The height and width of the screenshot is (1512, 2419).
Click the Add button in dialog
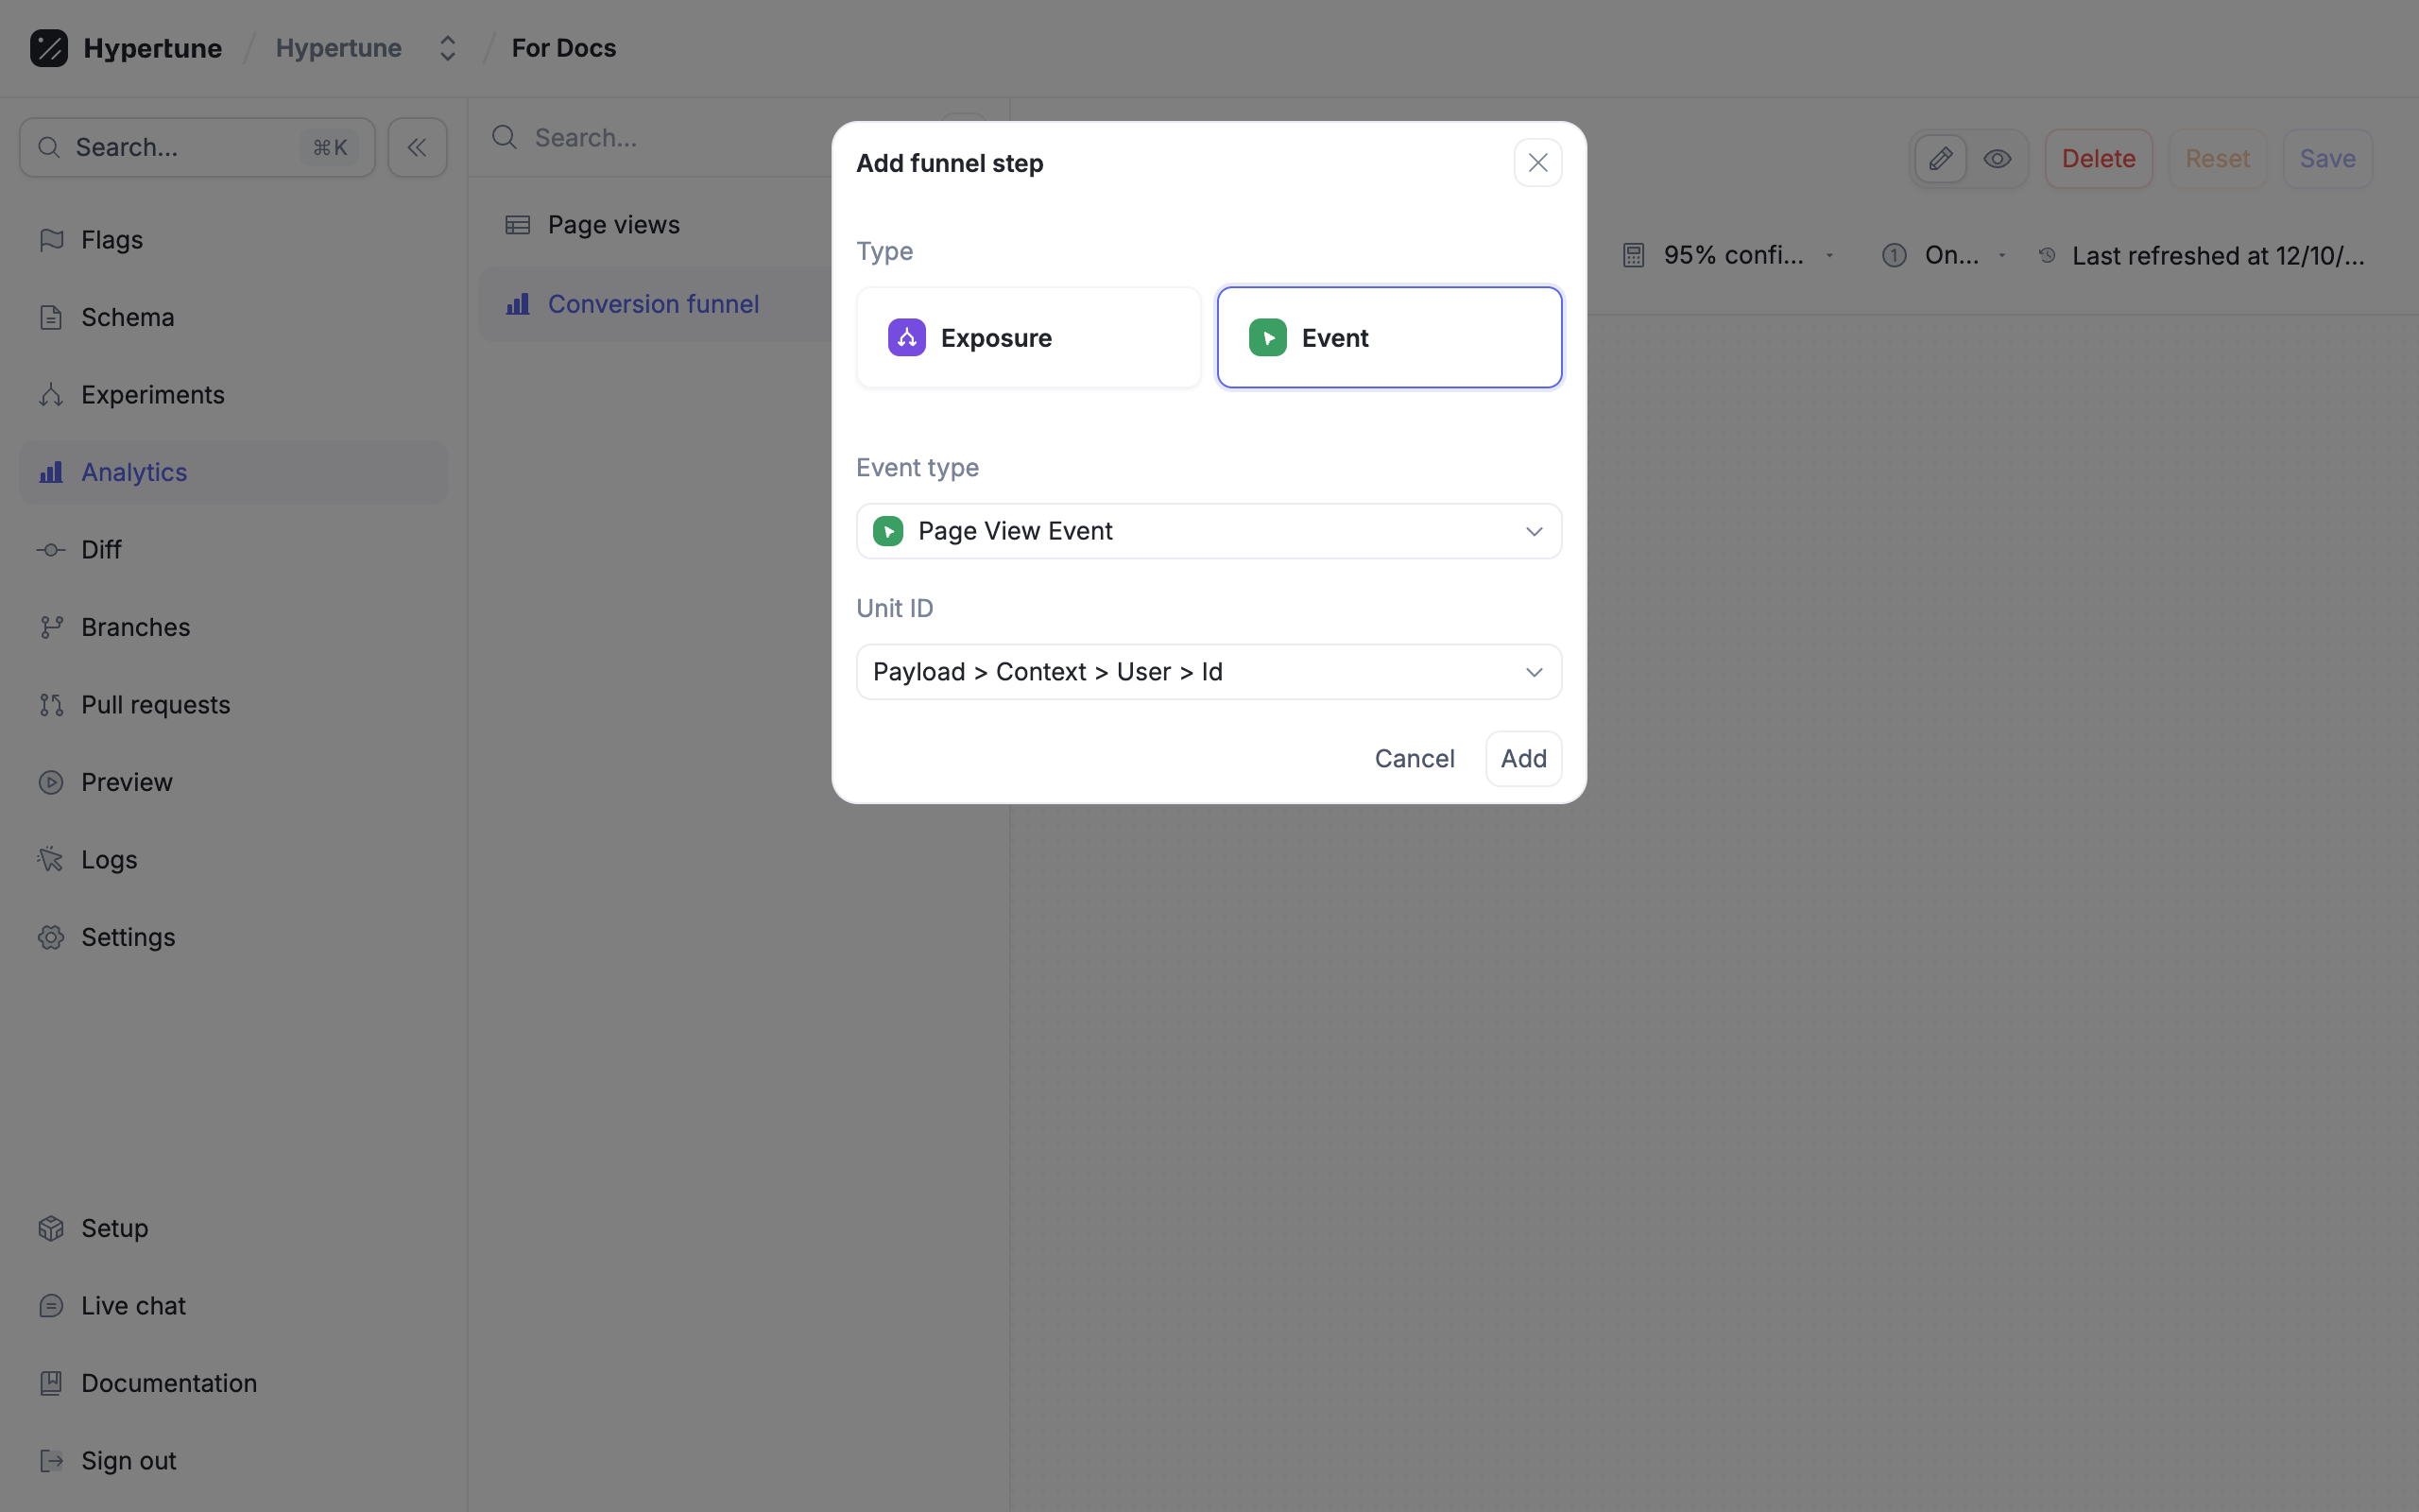coord(1522,759)
